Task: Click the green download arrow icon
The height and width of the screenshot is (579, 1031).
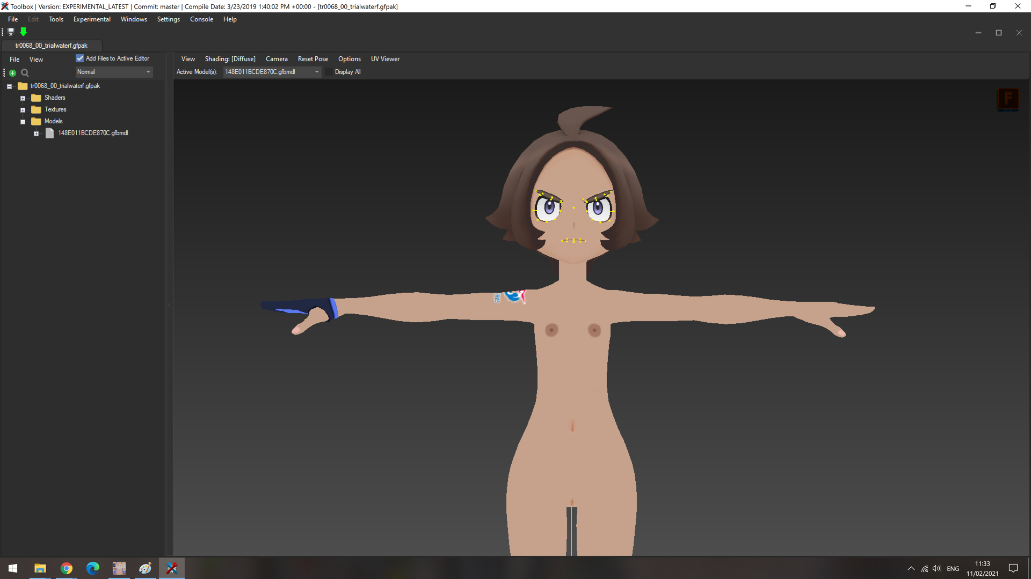Action: pos(23,32)
